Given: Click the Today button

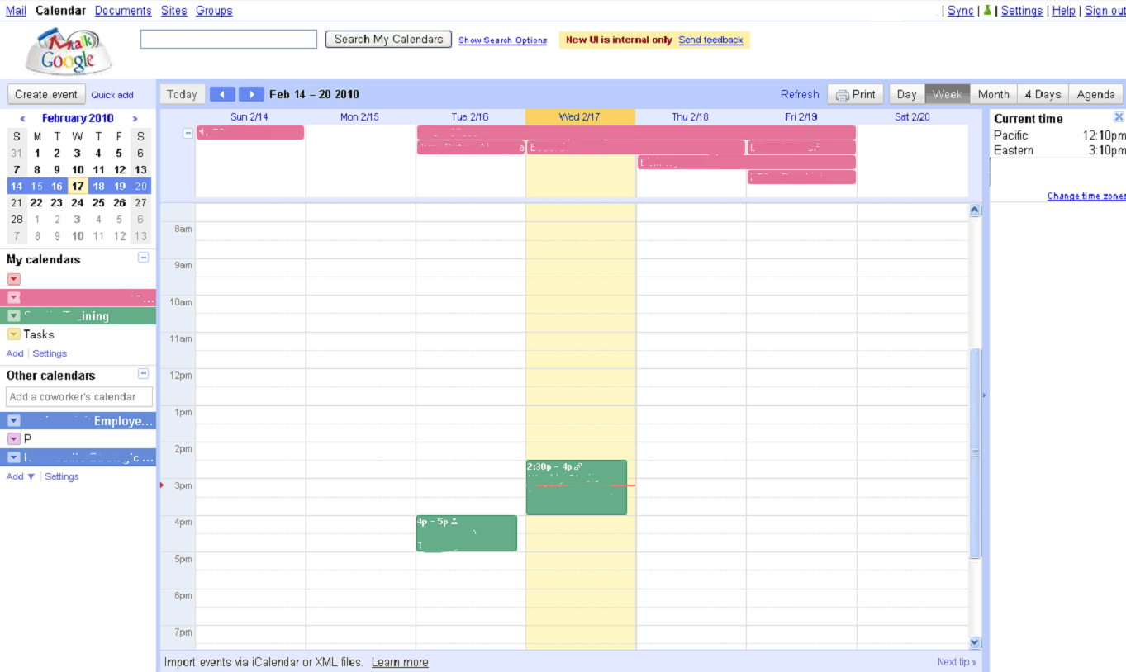Looking at the screenshot, I should 182,94.
